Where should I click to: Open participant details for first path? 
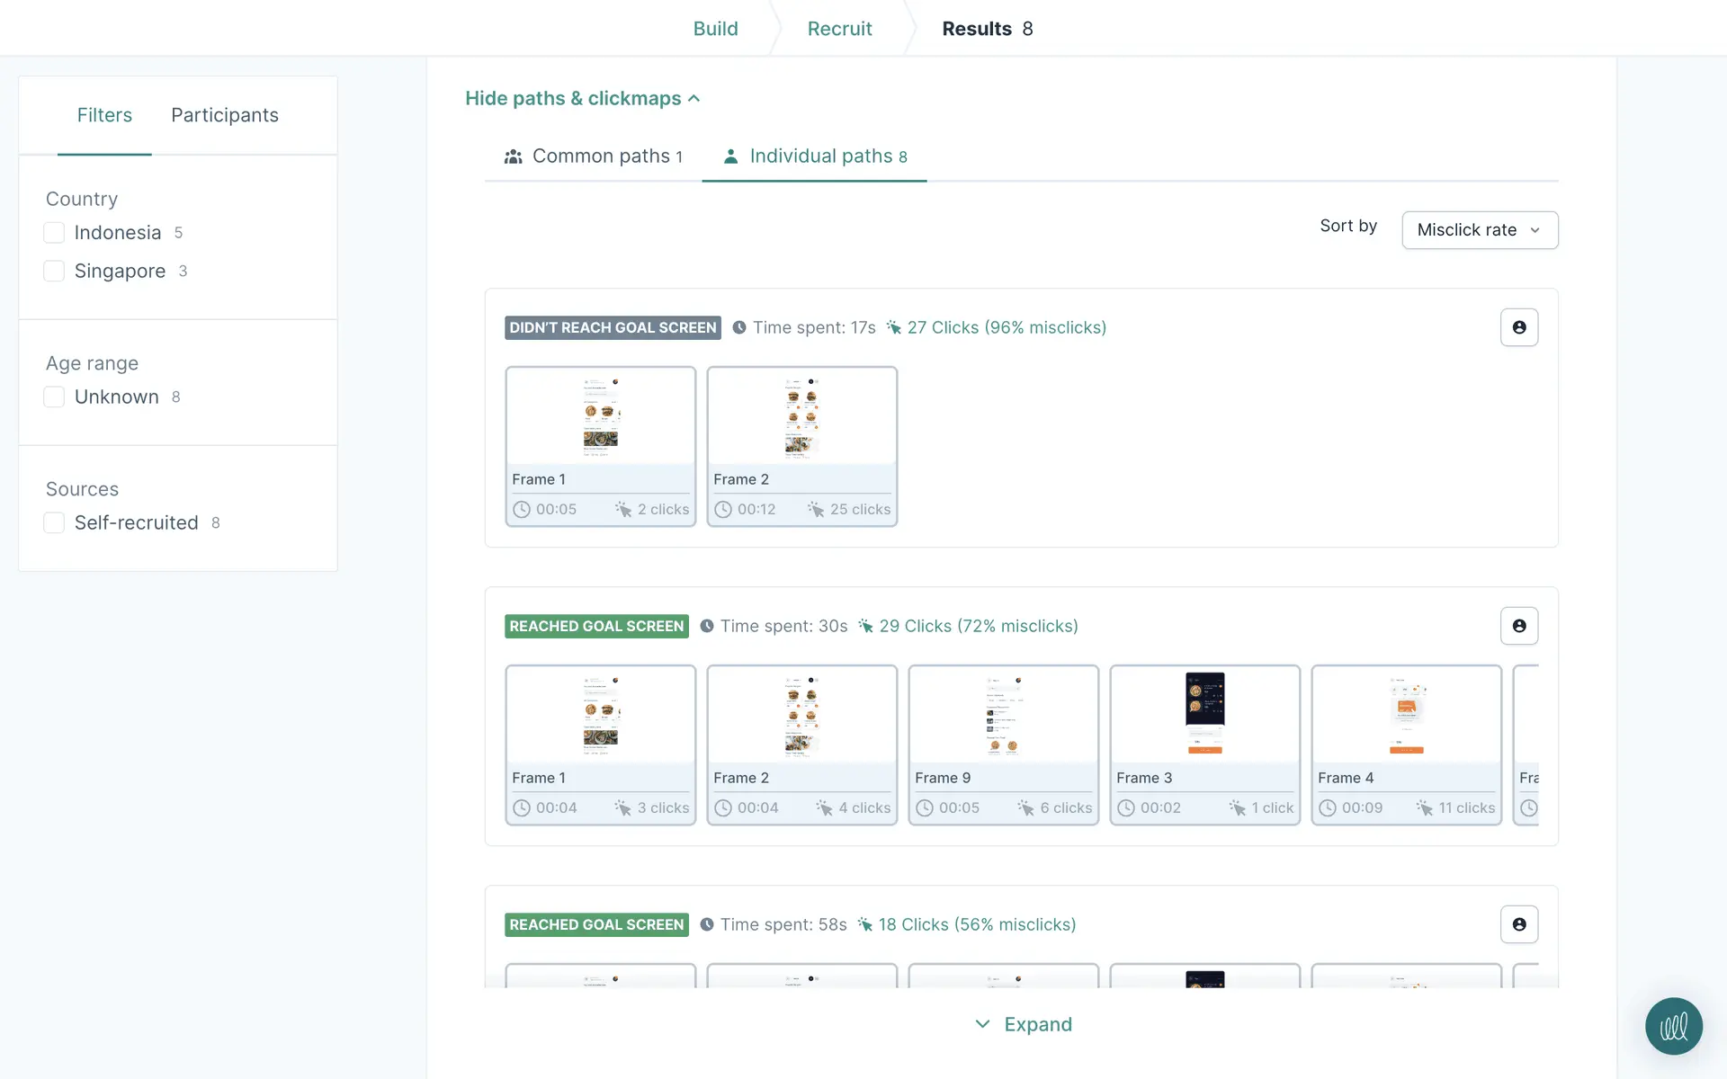pyautogui.click(x=1518, y=327)
